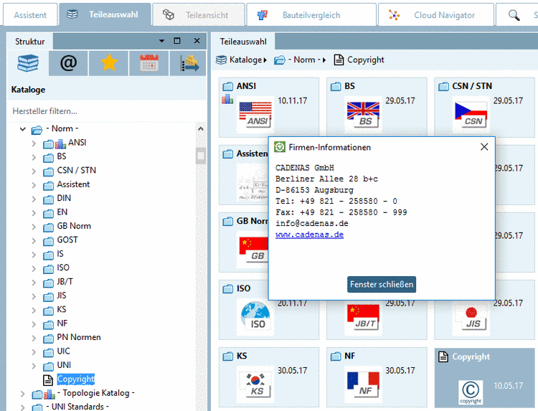The width and height of the screenshot is (538, 411).
Task: Switch to the Teileansicht tab
Action: [x=198, y=15]
